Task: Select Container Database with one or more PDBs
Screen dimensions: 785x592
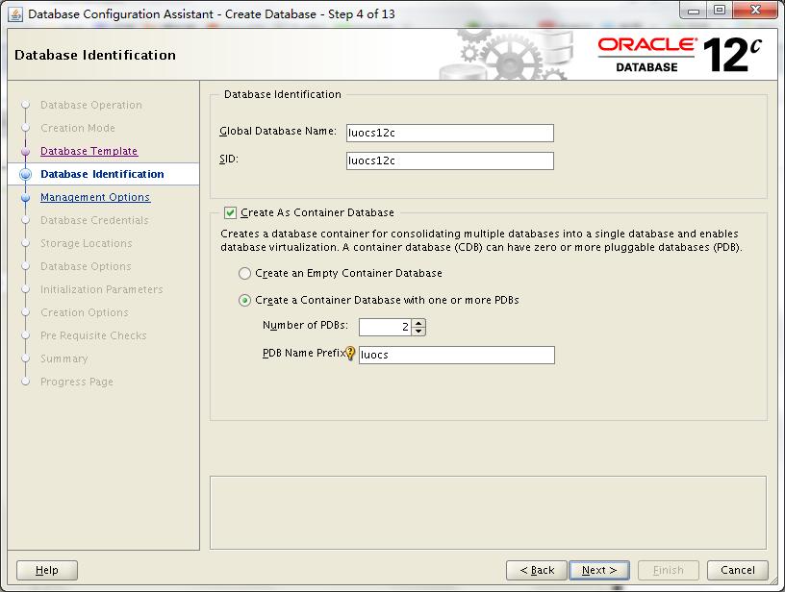Action: pos(244,301)
